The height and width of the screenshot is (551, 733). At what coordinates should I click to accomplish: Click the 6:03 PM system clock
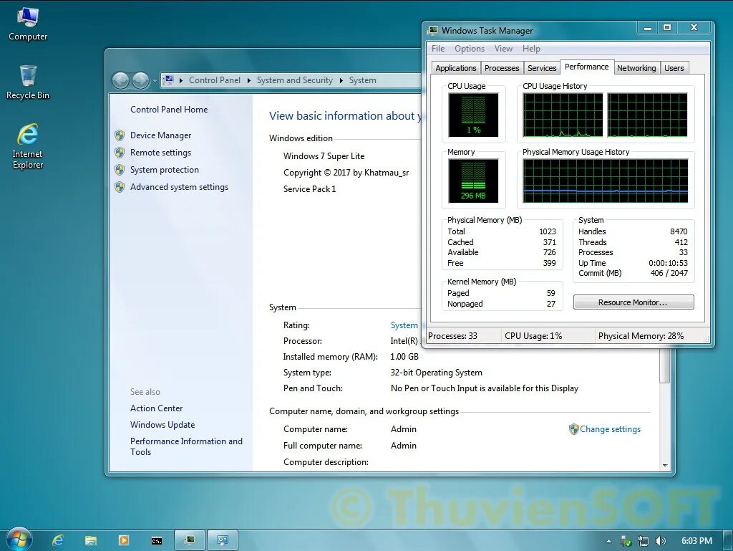click(x=696, y=541)
